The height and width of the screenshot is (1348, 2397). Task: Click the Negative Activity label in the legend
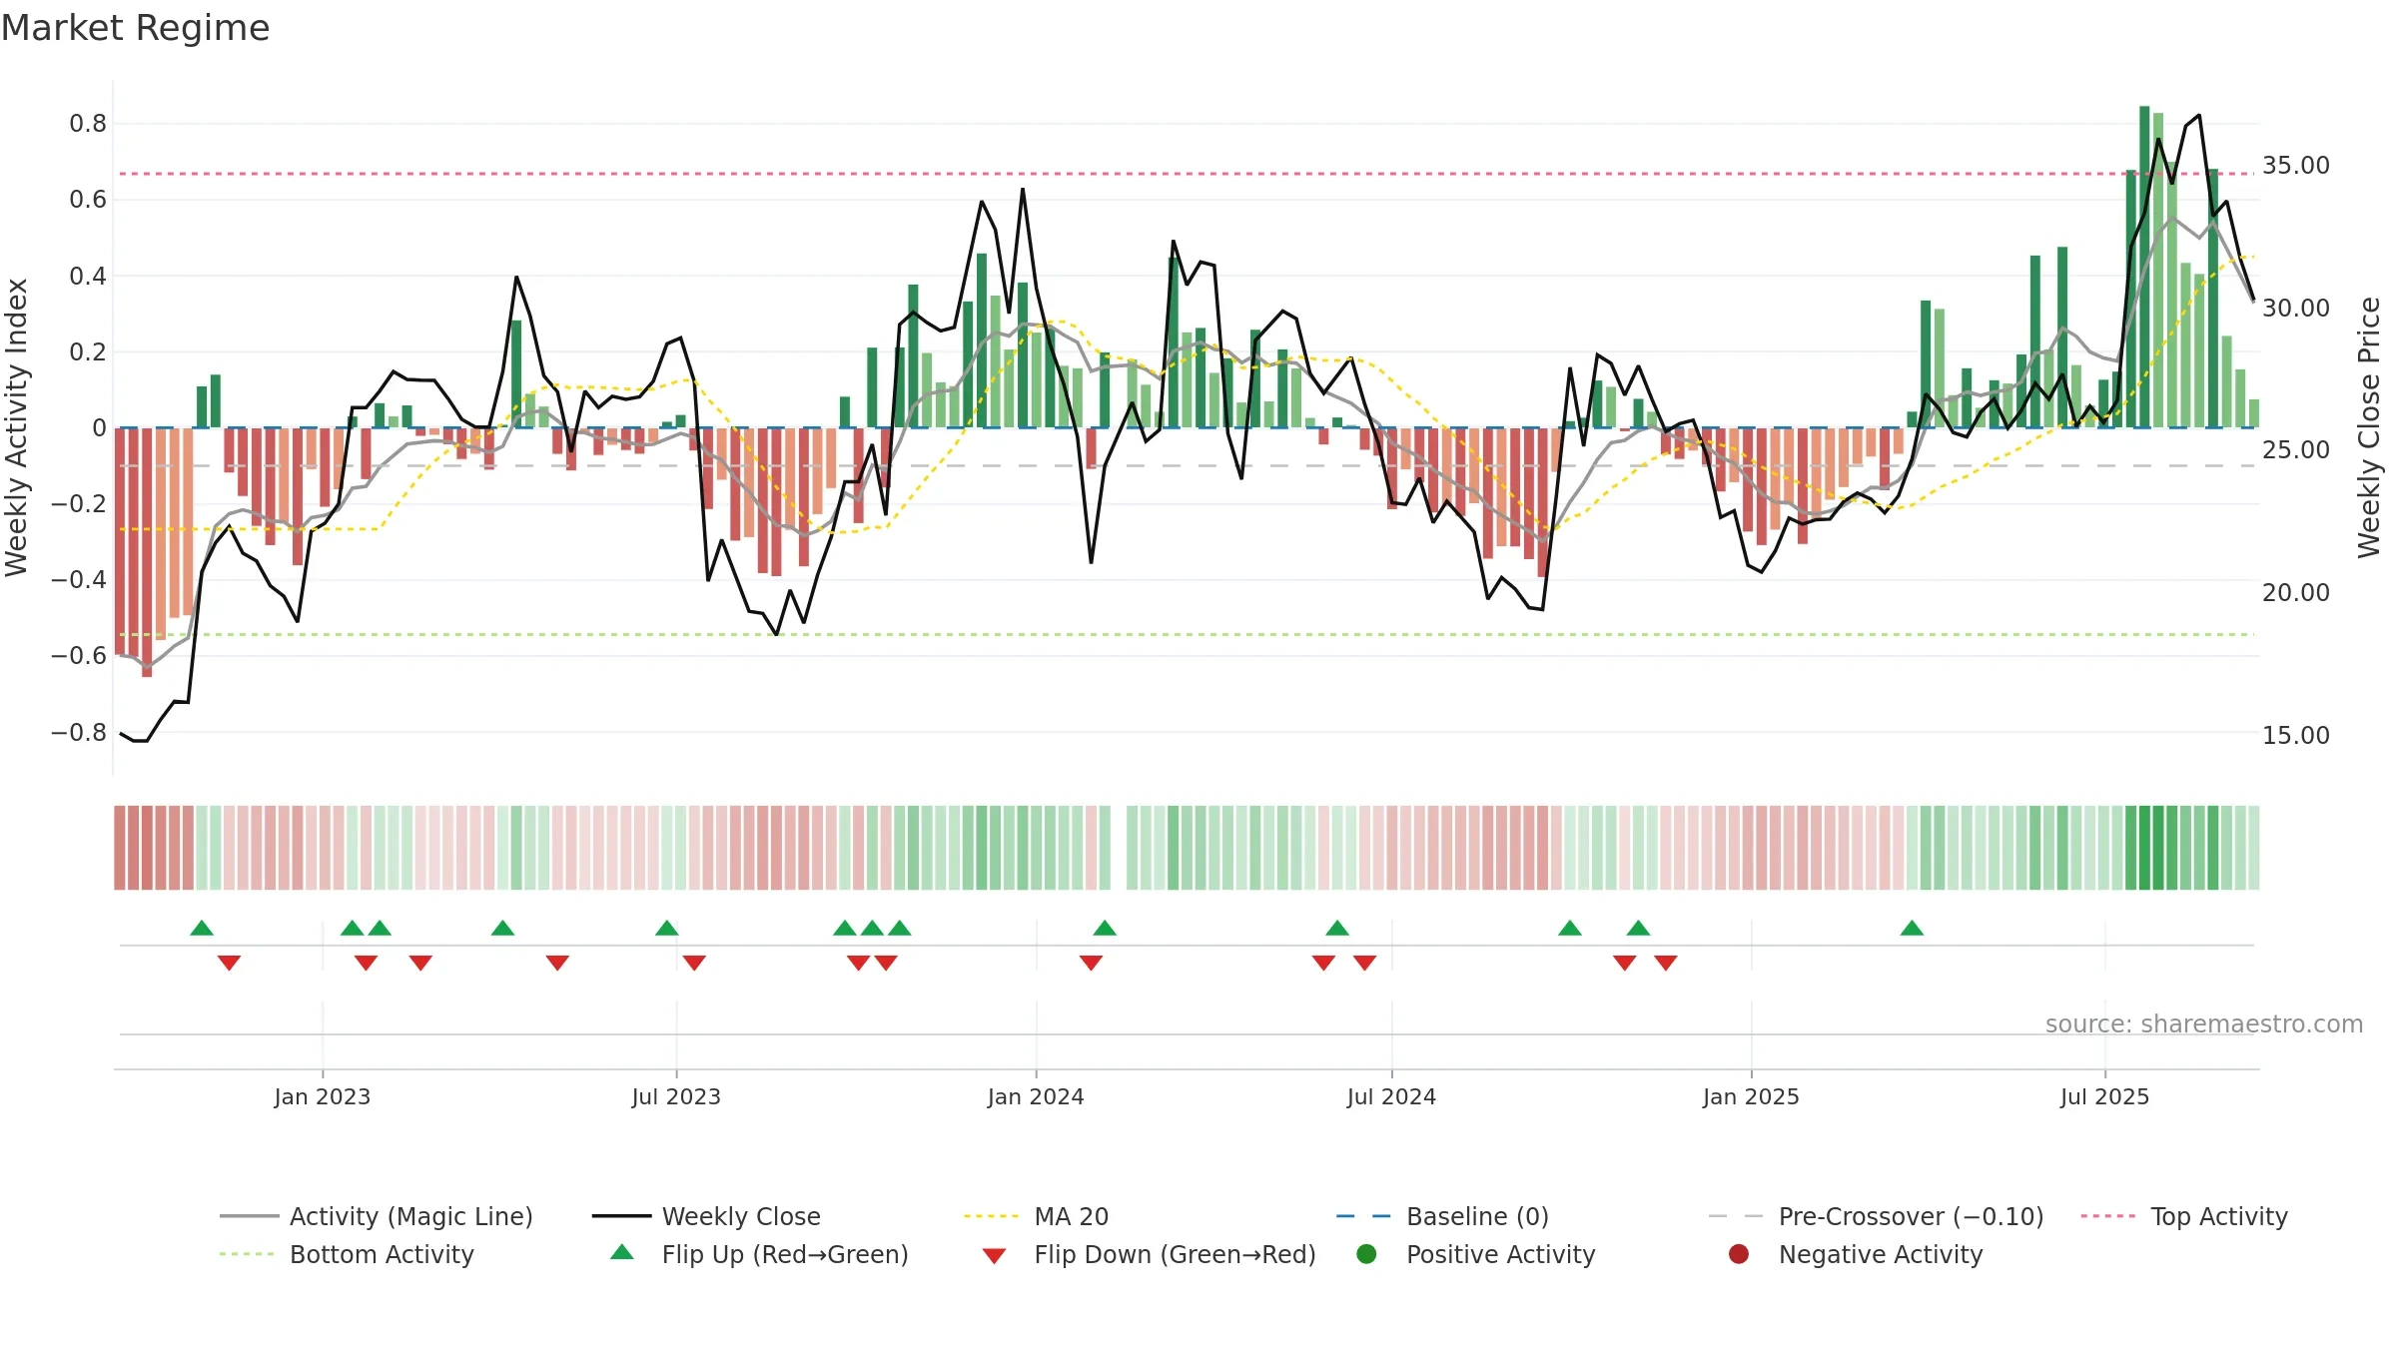point(1881,1254)
